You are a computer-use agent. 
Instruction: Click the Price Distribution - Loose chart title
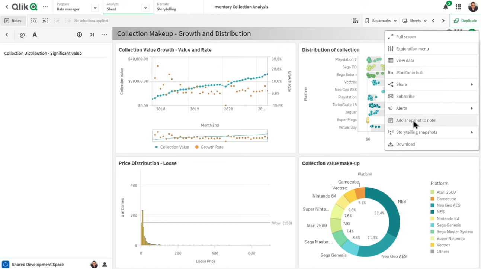point(147,163)
